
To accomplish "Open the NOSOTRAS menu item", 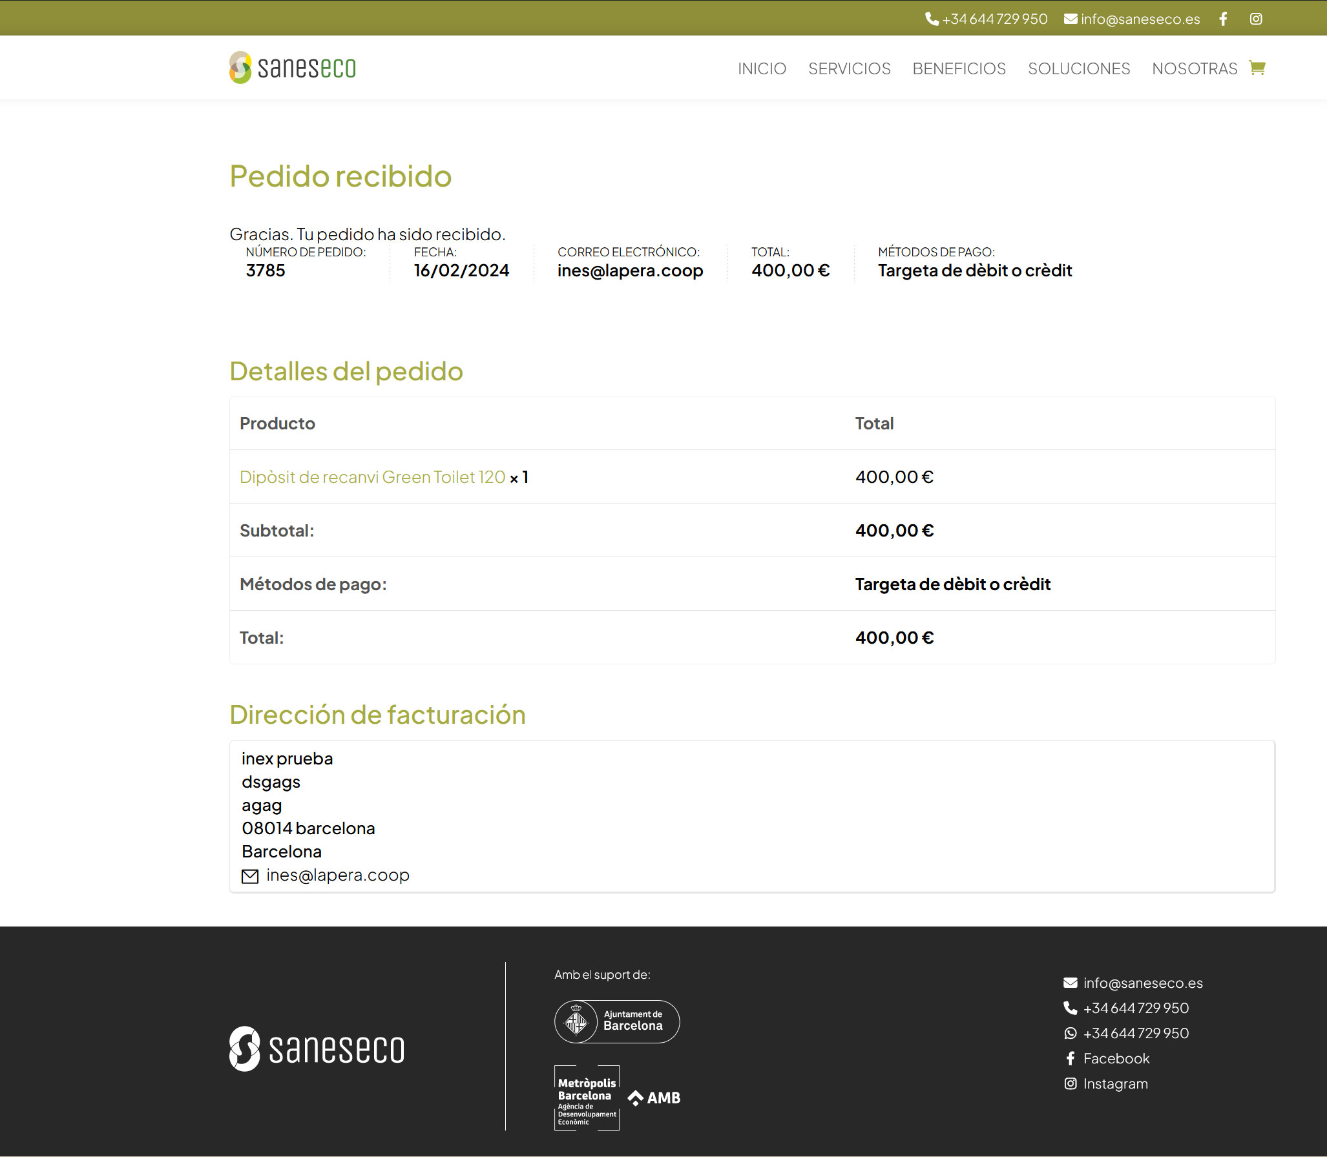I will point(1195,68).
